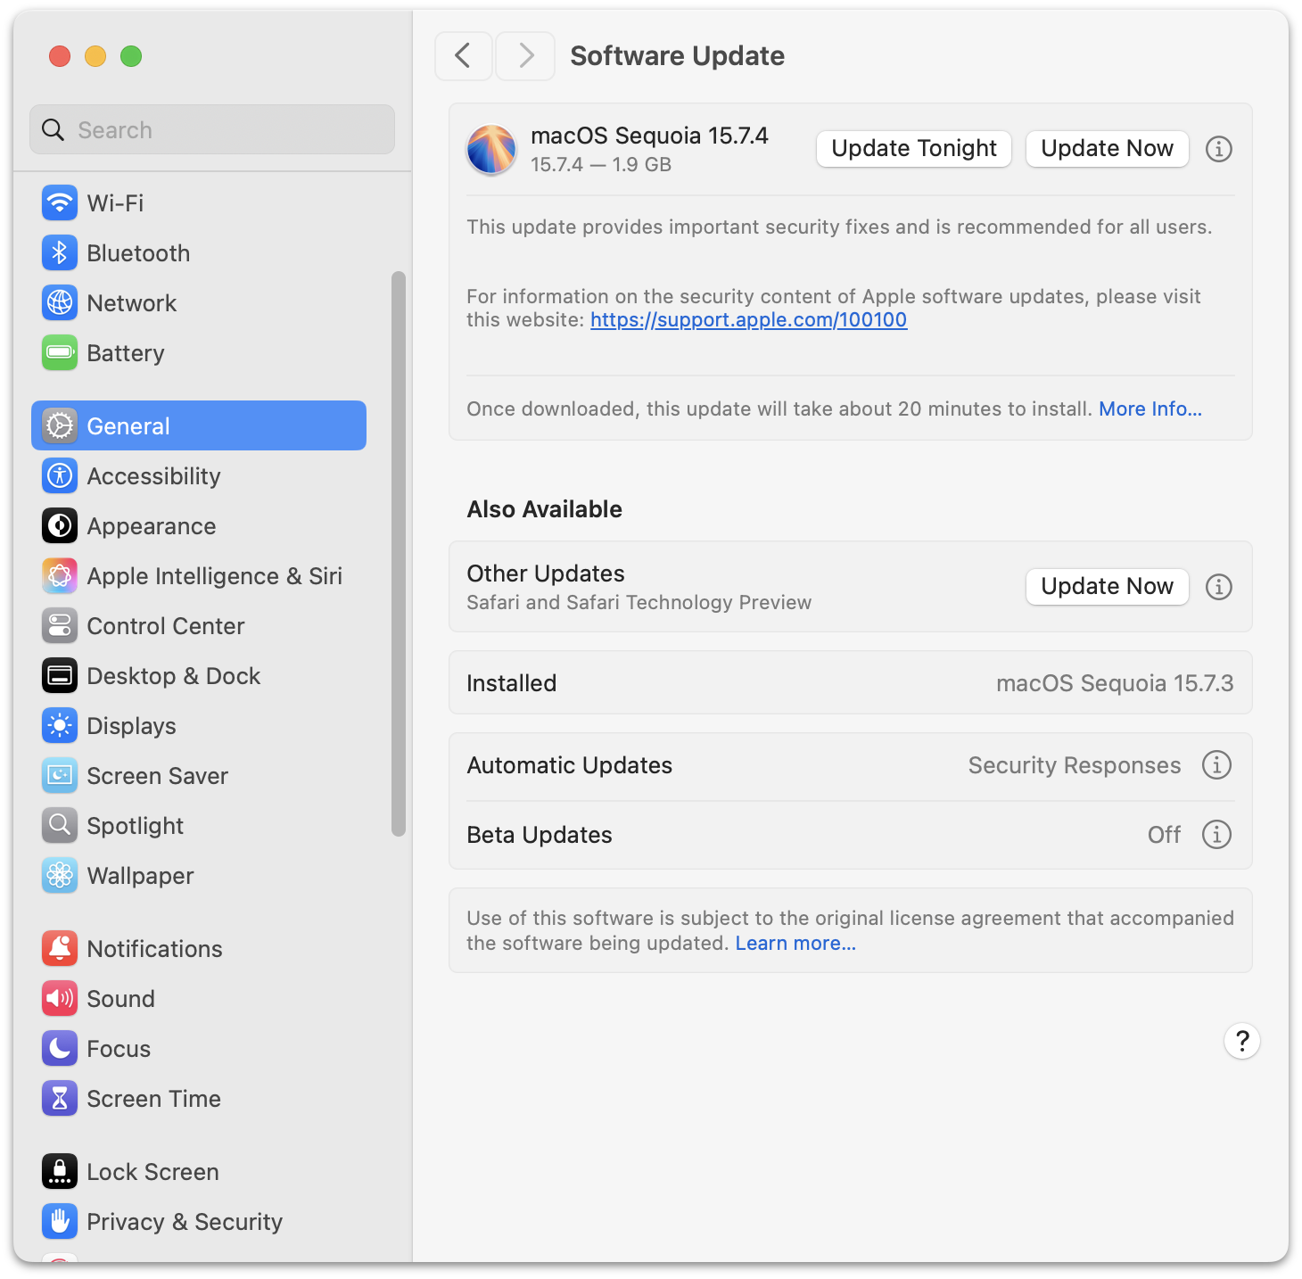This screenshot has height=1279, width=1302.
Task: Go back using the back chevron
Action: click(x=463, y=56)
